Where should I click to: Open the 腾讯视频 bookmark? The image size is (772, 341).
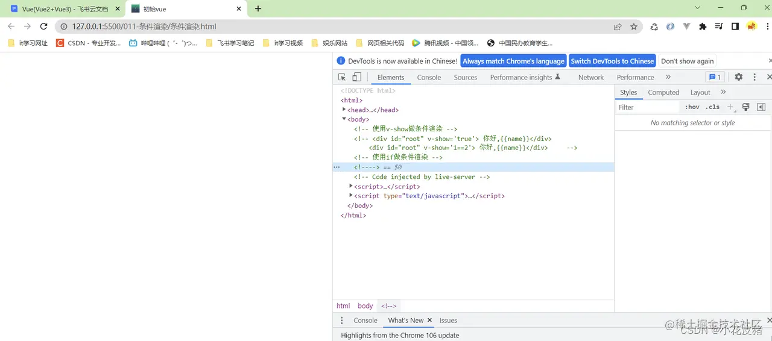click(445, 43)
